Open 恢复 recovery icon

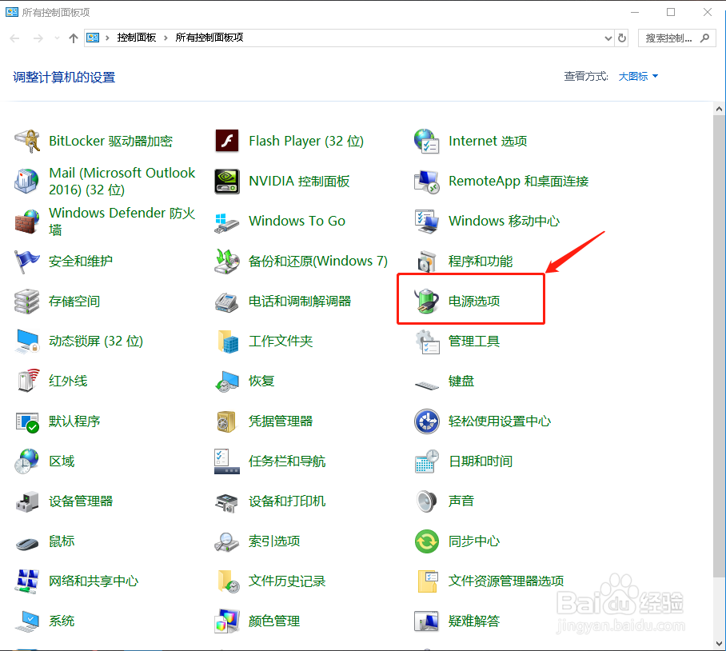[x=227, y=381]
